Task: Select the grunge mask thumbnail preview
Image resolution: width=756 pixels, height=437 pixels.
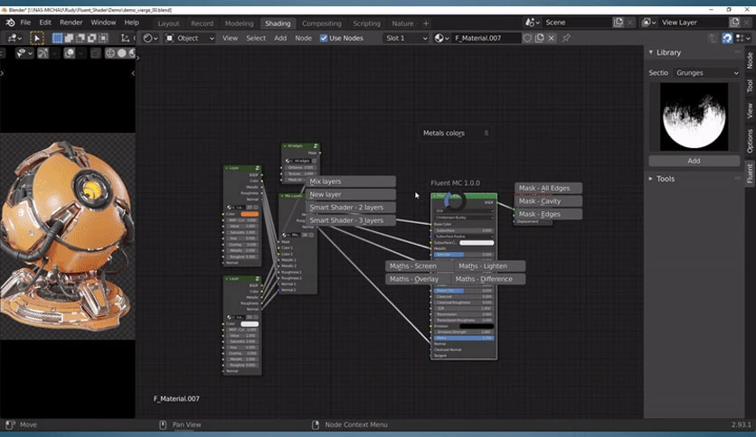Action: point(694,116)
